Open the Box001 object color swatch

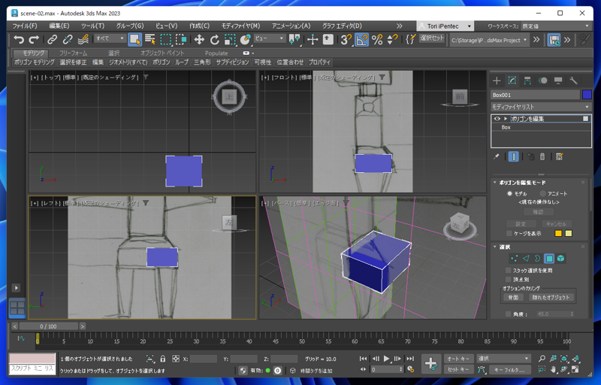[x=587, y=94]
